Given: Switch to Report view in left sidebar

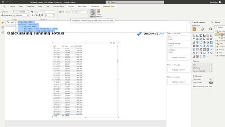Looking at the screenshot, I should 2,23.
